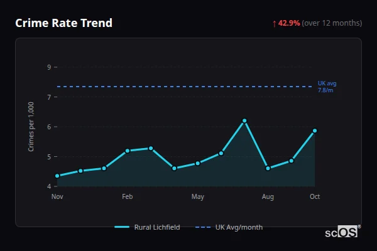Click the "UK avg 7.8/m" line label
The image size is (377, 251).
(327, 87)
